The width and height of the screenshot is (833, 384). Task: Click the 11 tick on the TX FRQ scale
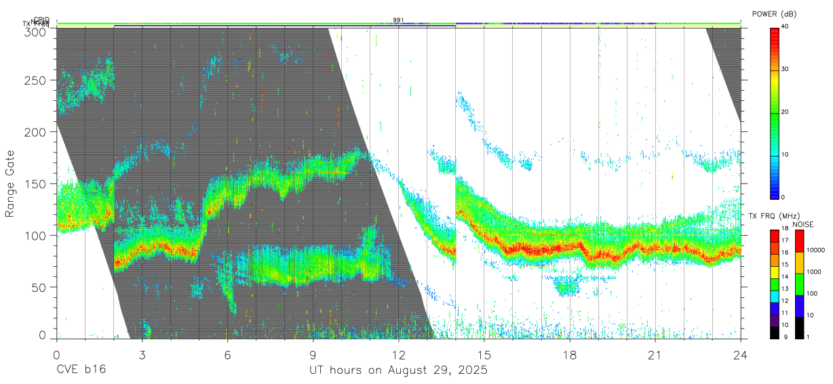[x=785, y=313]
